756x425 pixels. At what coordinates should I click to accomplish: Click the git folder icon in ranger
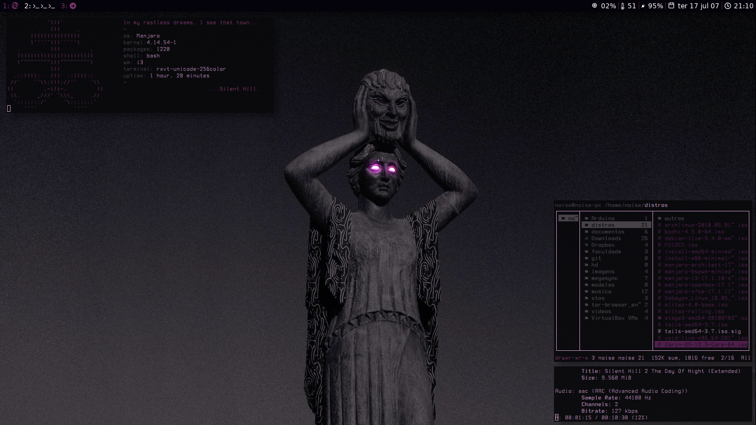(x=587, y=258)
